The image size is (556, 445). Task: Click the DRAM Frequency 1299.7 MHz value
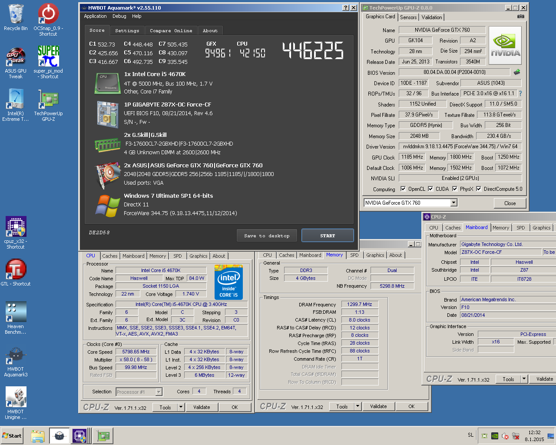[x=360, y=304]
